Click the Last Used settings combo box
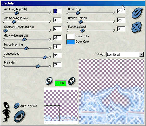The height and width of the screenshot is (126, 146). pos(125,54)
